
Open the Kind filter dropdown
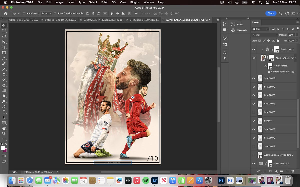coord(260,29)
